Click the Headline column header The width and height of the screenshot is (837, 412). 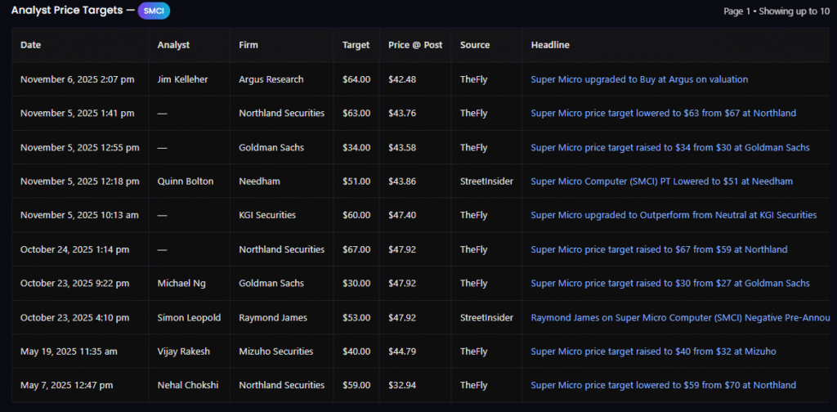coord(550,45)
